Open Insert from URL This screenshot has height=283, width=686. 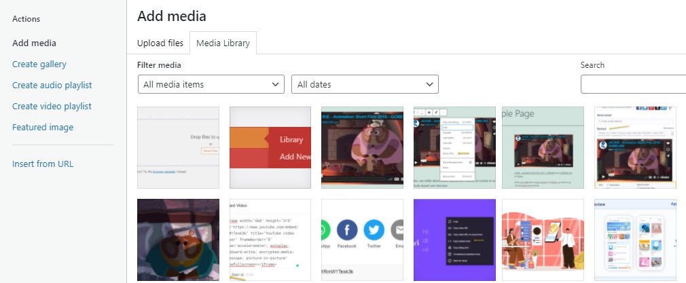click(42, 164)
